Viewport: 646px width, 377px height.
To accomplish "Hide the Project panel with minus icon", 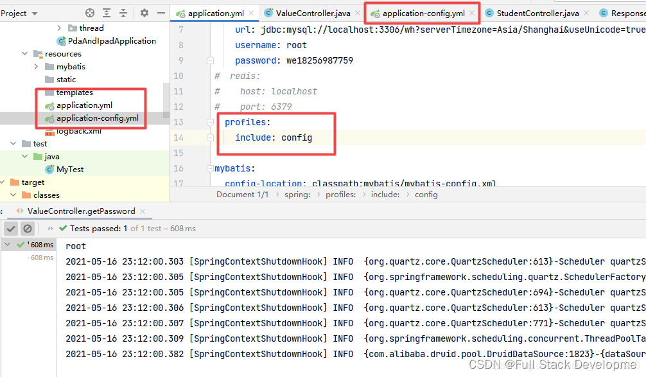I will click(161, 13).
